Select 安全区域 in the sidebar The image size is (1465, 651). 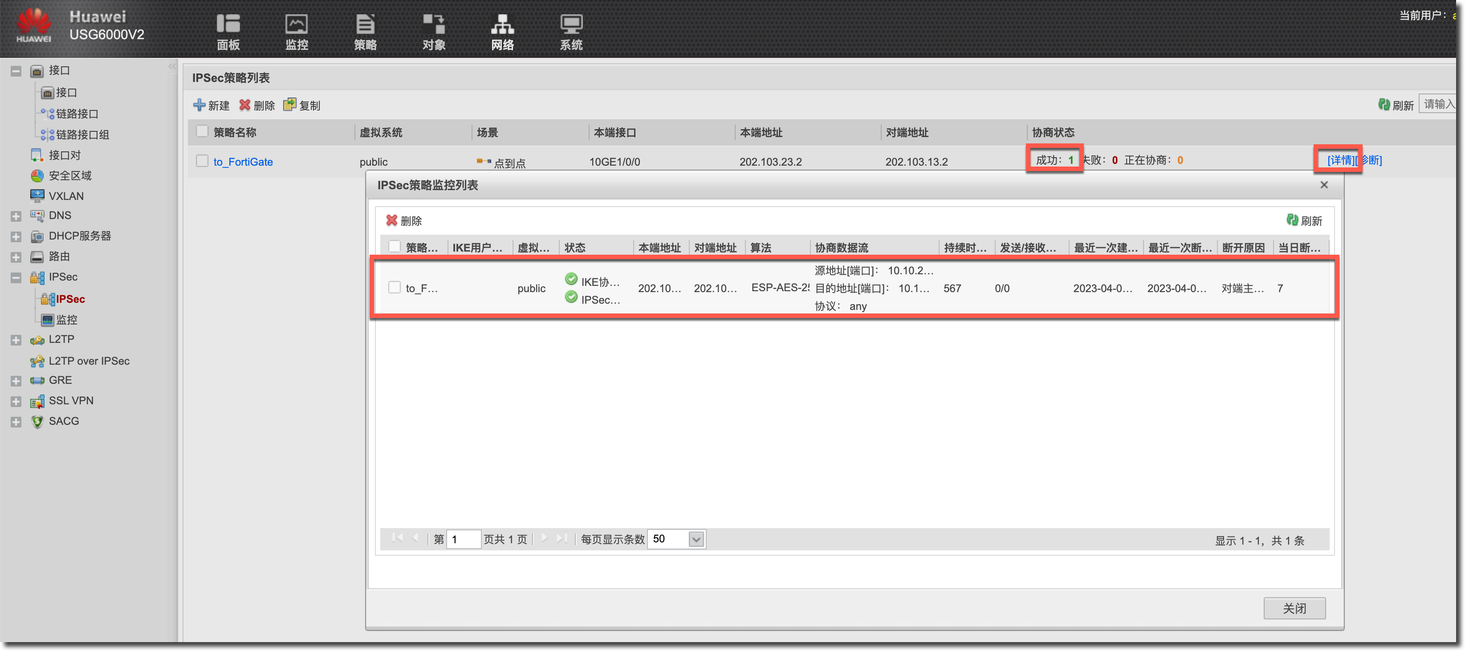click(x=69, y=176)
